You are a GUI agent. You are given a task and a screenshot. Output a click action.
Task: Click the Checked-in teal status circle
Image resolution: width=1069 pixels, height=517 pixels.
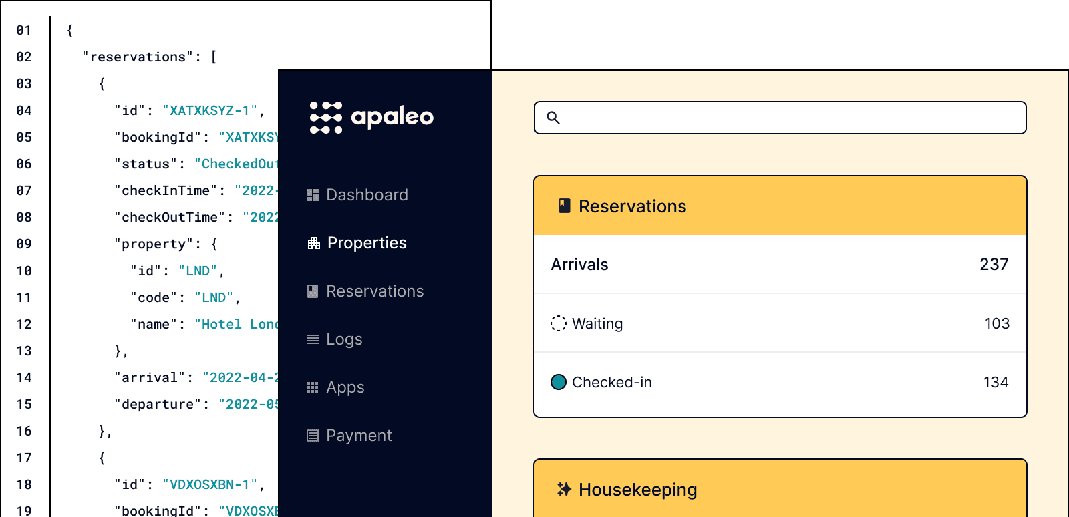coord(559,382)
